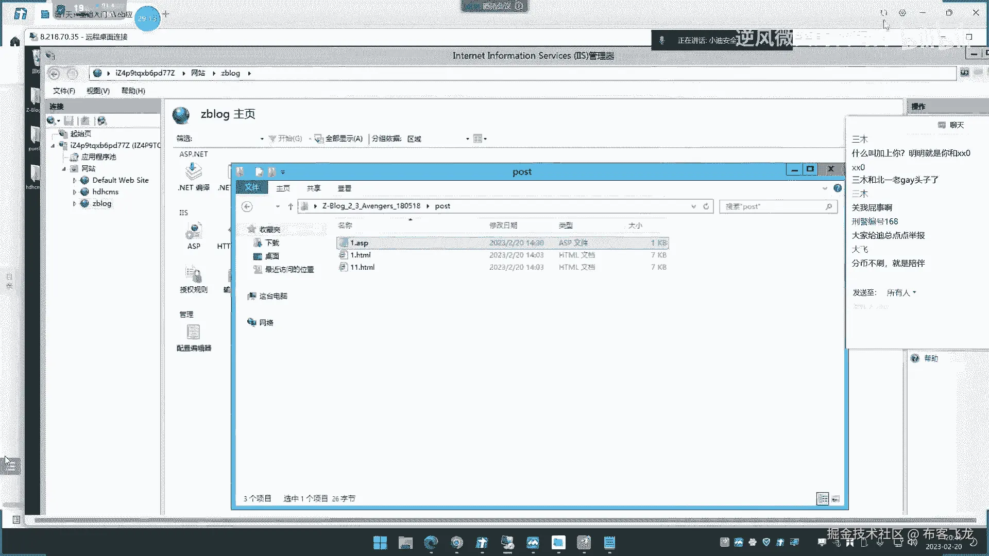Viewport: 989px width, 556px height.
Task: Open 配置编辑器 configuration editor icon
Action: coord(194,333)
